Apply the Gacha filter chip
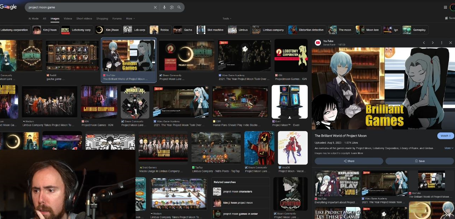Viewport: 455px width, 219px height. pyautogui.click(x=183, y=30)
